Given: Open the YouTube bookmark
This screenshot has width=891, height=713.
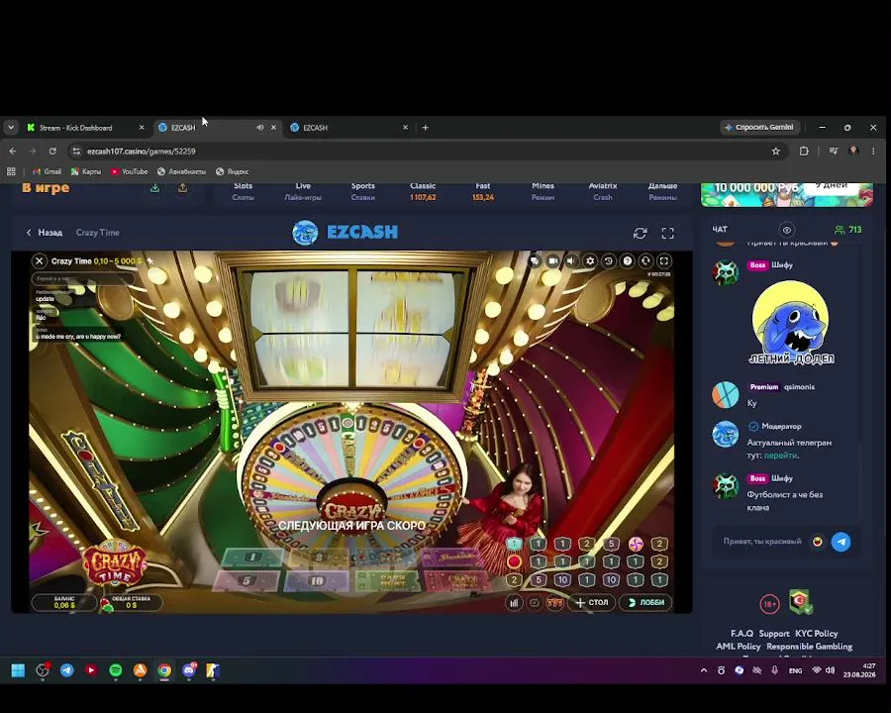Looking at the screenshot, I should point(129,171).
